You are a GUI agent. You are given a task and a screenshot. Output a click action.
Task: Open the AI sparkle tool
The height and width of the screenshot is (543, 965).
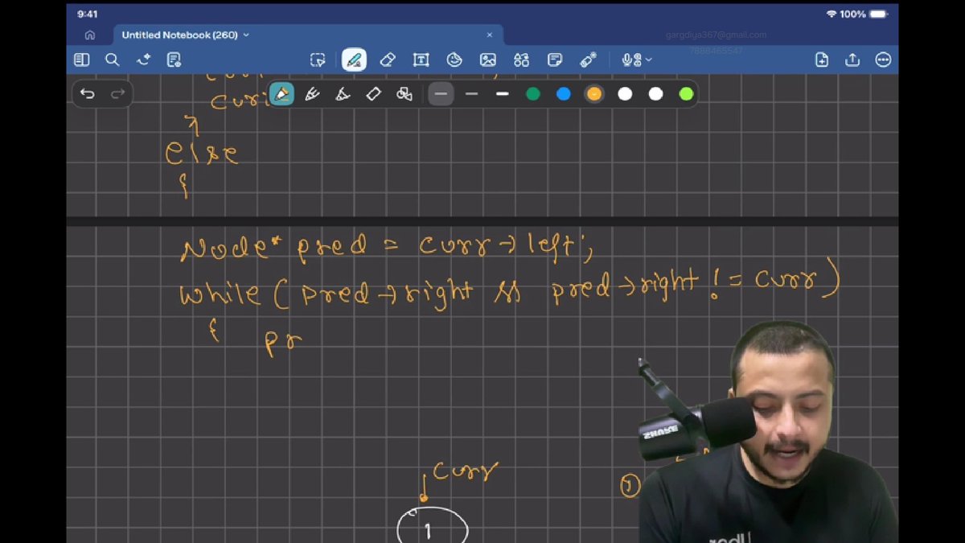click(144, 60)
